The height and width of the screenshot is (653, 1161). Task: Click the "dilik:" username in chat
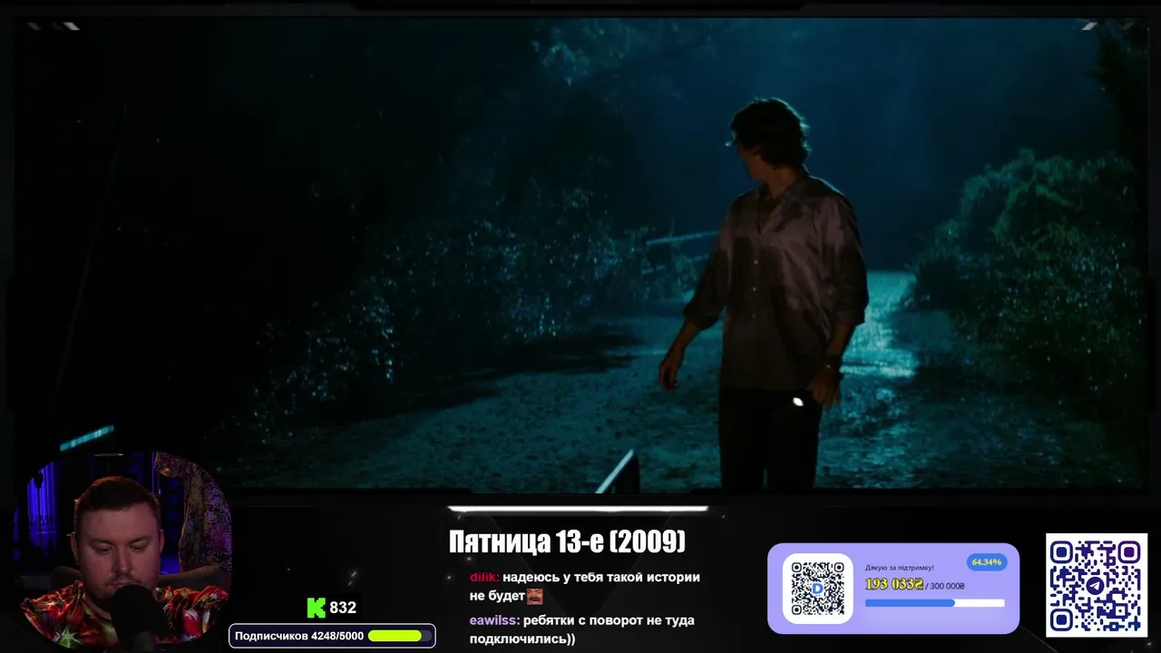pyautogui.click(x=484, y=577)
